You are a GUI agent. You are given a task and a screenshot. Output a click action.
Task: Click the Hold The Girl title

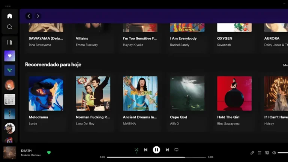[228, 117]
